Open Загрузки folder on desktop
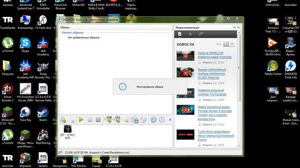Viewport: 300px width, 168px height. click(7, 68)
